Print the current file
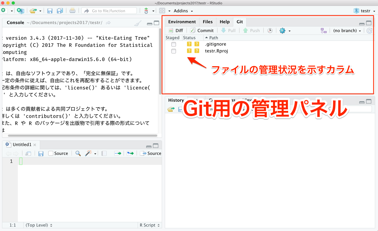The image size is (378, 231). 72,11
